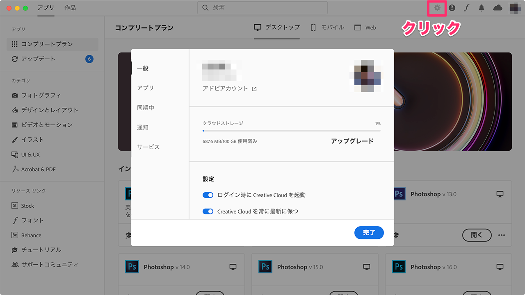Switch to the デスクトップ tab
The image size is (525, 295).
(277, 27)
